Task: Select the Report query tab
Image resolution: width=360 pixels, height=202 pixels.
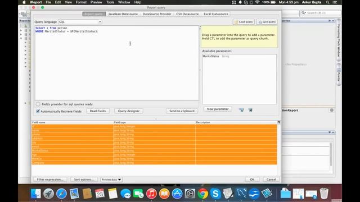Action: pyautogui.click(x=94, y=14)
